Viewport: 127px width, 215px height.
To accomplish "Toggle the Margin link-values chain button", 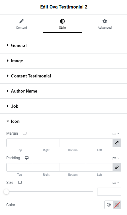I will coord(117,143).
